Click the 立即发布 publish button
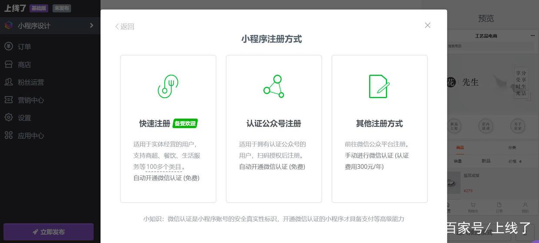This screenshot has width=539, height=243. (x=49, y=232)
